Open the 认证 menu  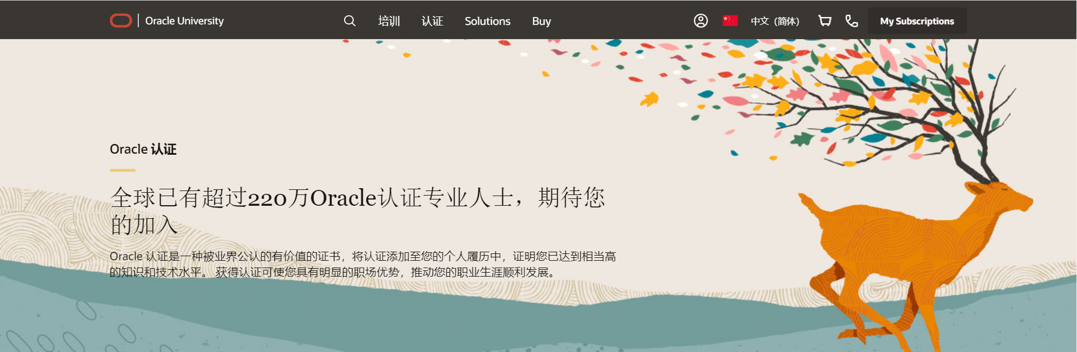(433, 21)
